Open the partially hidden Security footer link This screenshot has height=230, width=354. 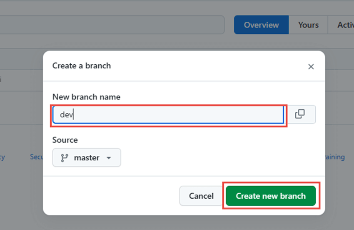(36, 157)
